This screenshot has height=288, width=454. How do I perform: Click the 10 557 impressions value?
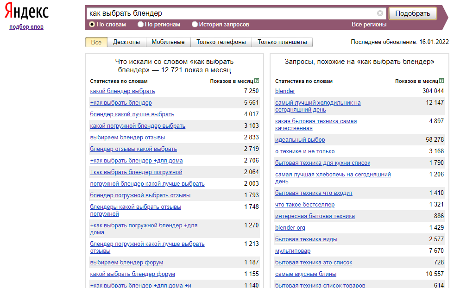click(435, 274)
